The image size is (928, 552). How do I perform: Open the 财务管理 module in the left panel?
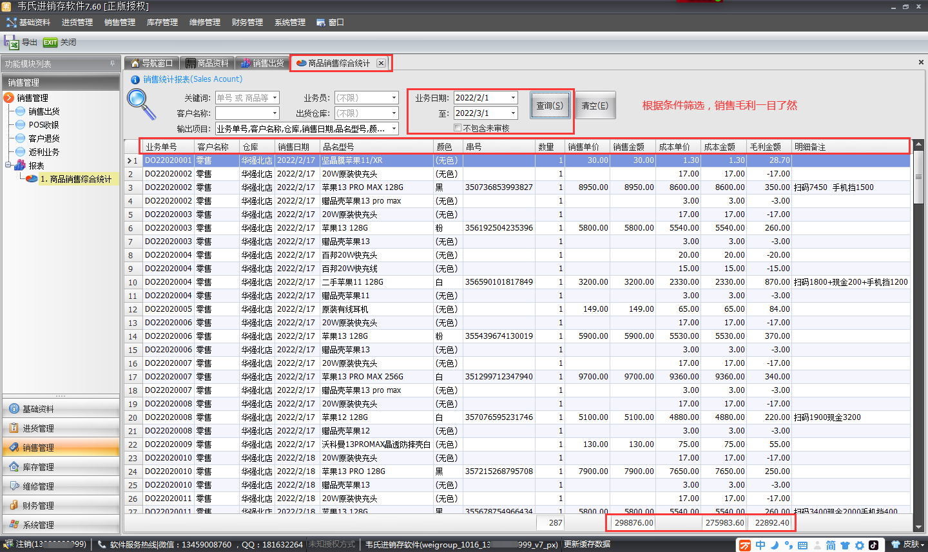click(x=61, y=506)
